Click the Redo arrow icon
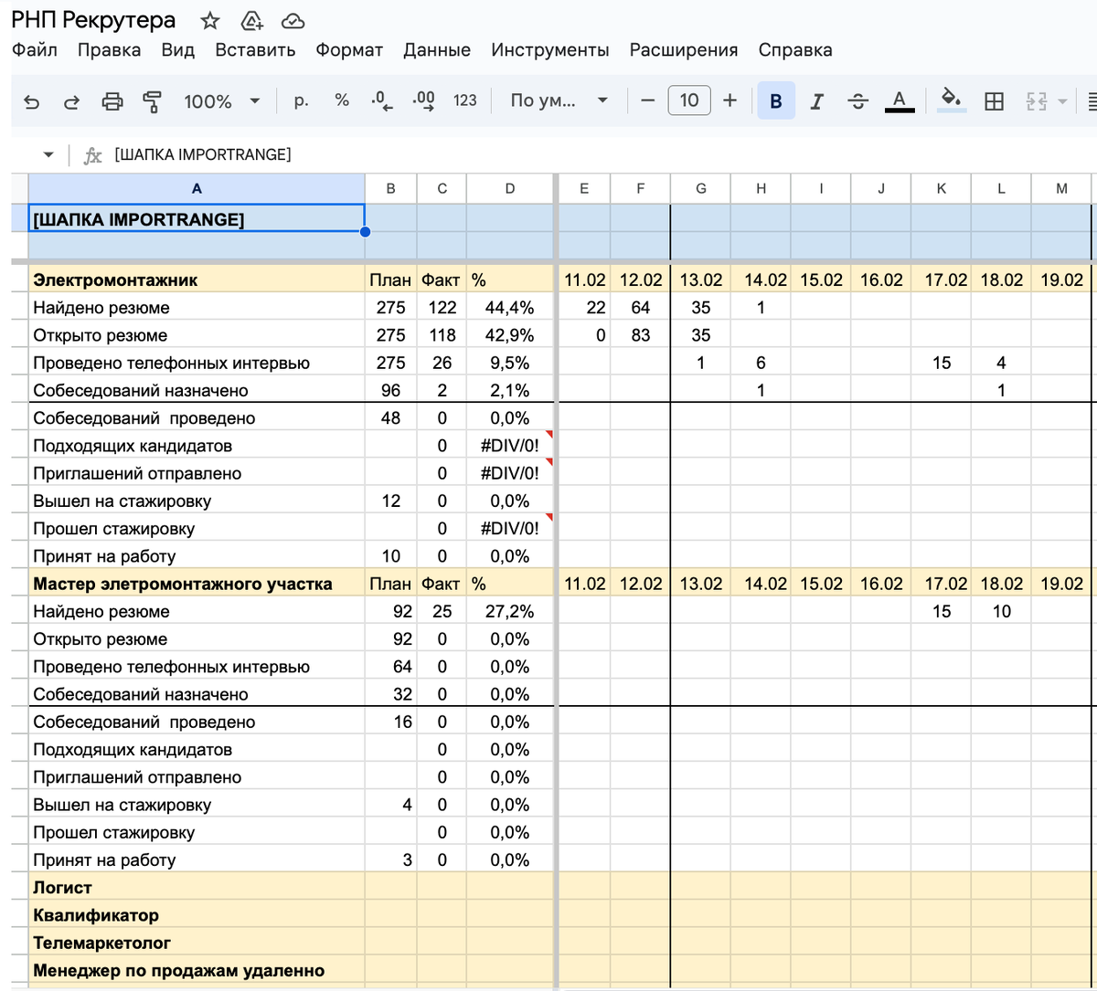 [71, 101]
